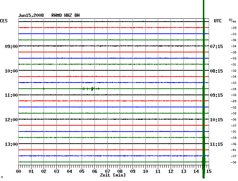Select the 13:00 local time label
The height and width of the screenshot is (181, 238).
pos(11,144)
